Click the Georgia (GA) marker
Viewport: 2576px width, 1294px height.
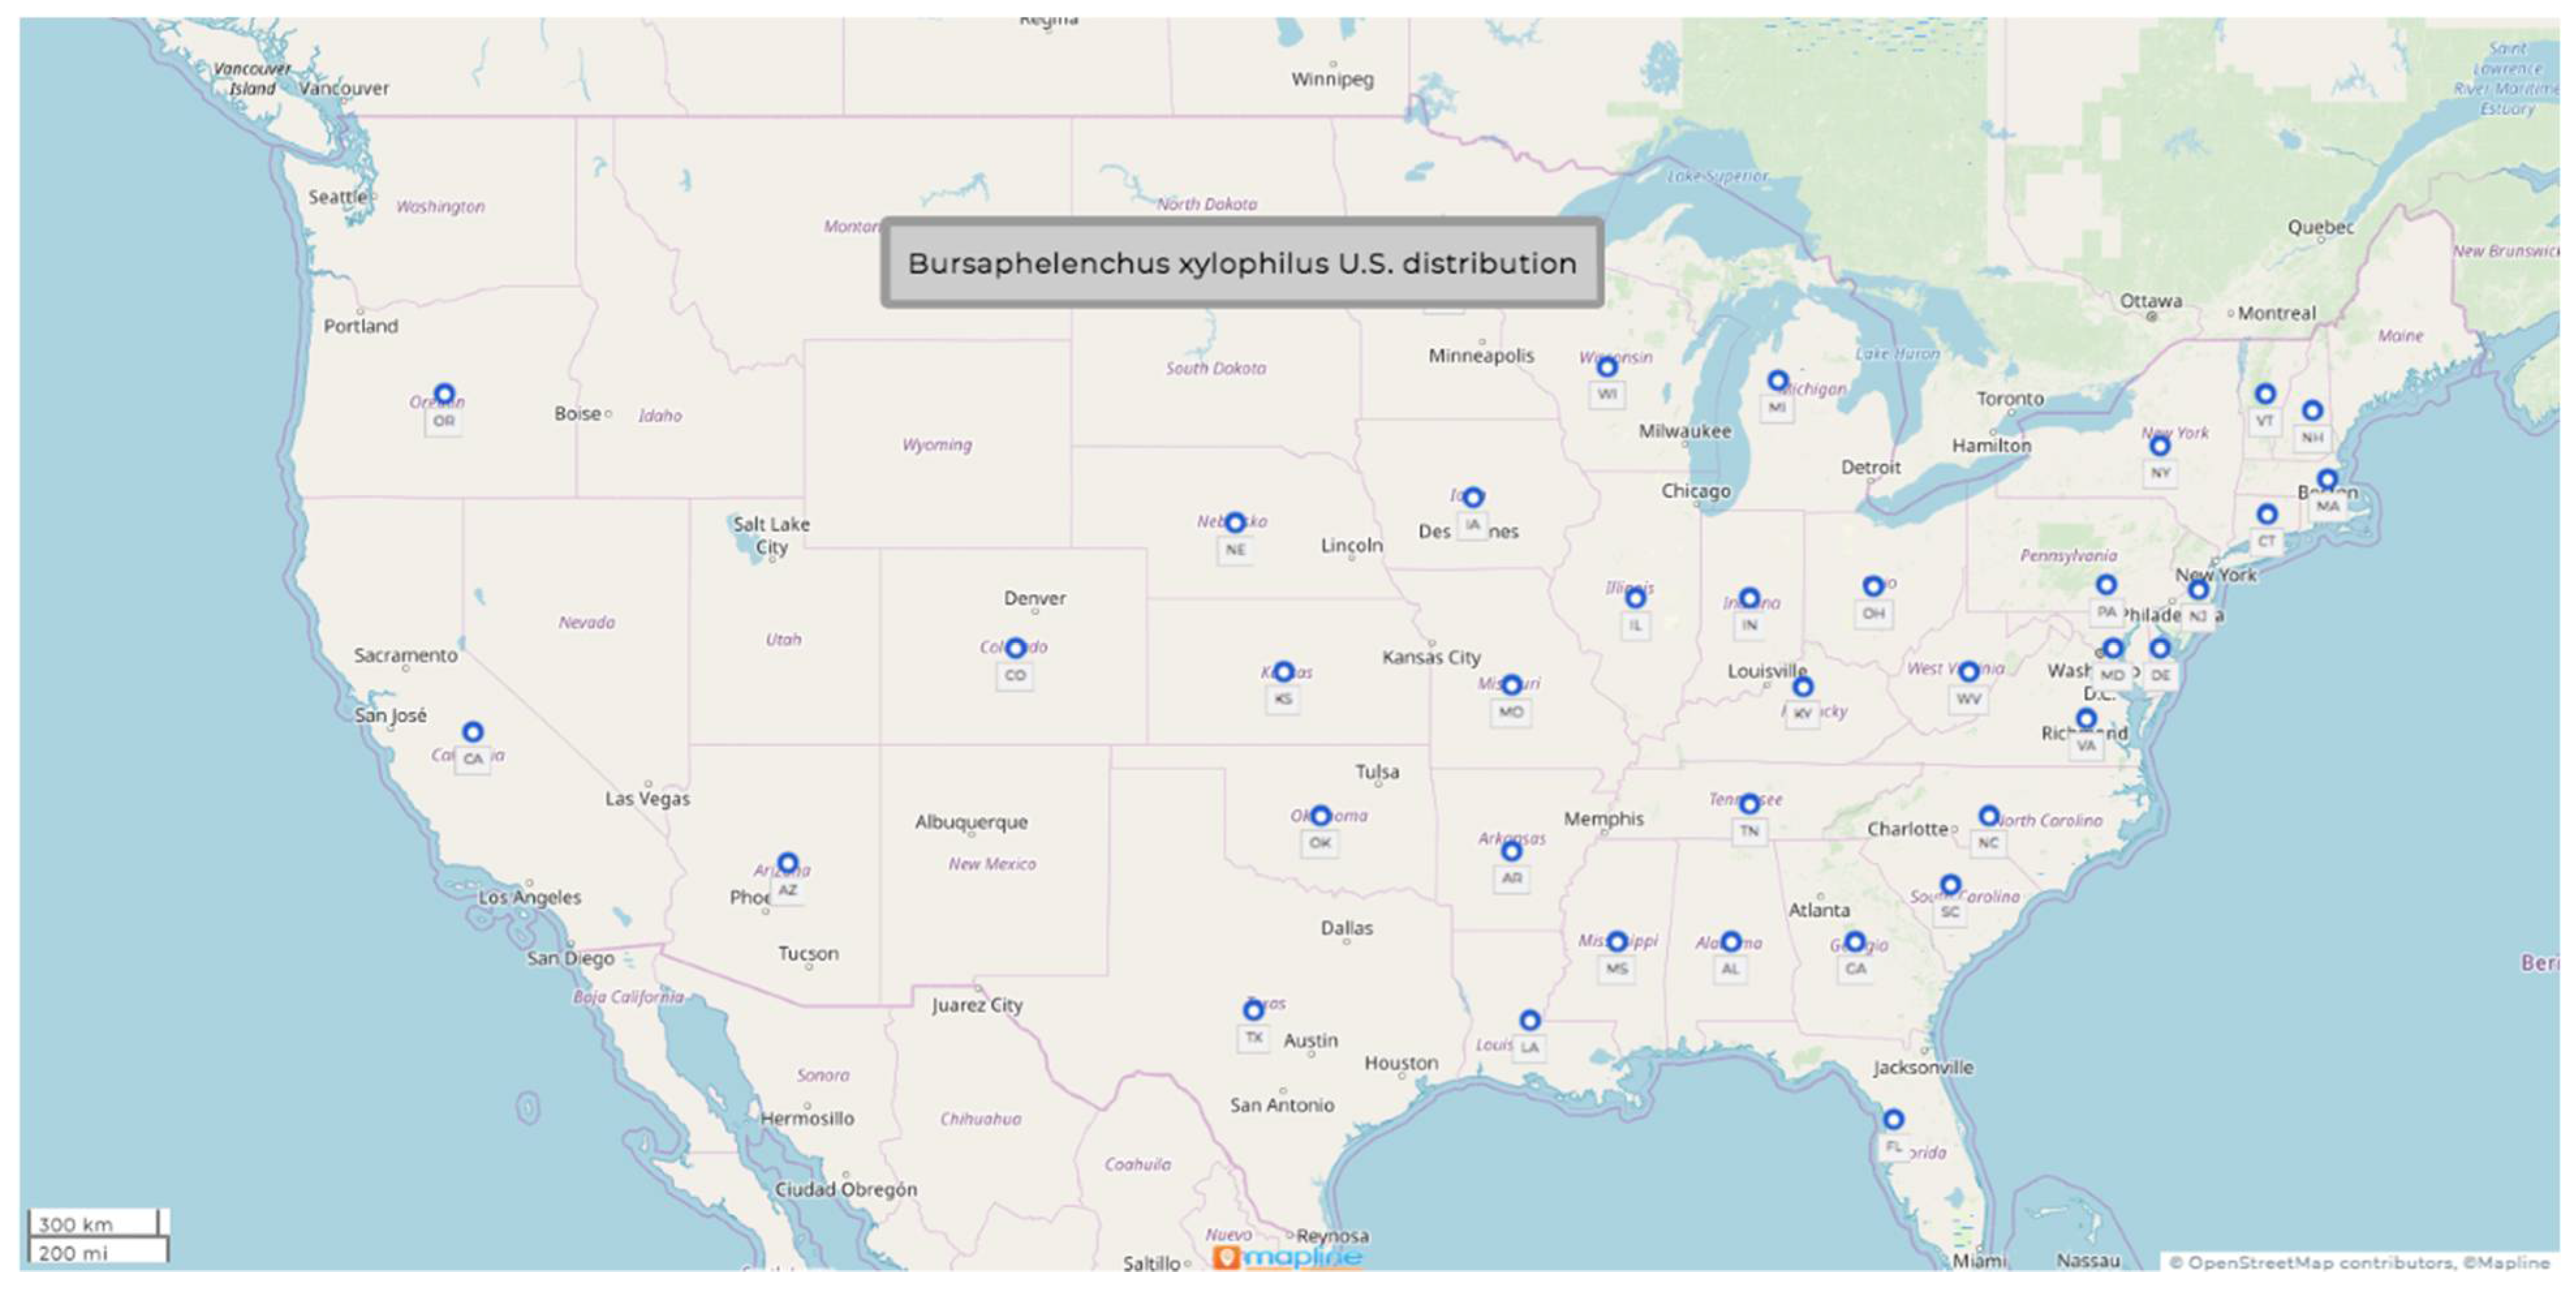(1854, 942)
